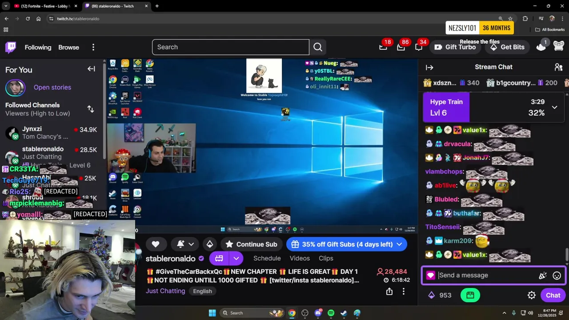Expand 35% off Gift Subs dropdown
This screenshot has height=320, width=569.
tap(399, 244)
